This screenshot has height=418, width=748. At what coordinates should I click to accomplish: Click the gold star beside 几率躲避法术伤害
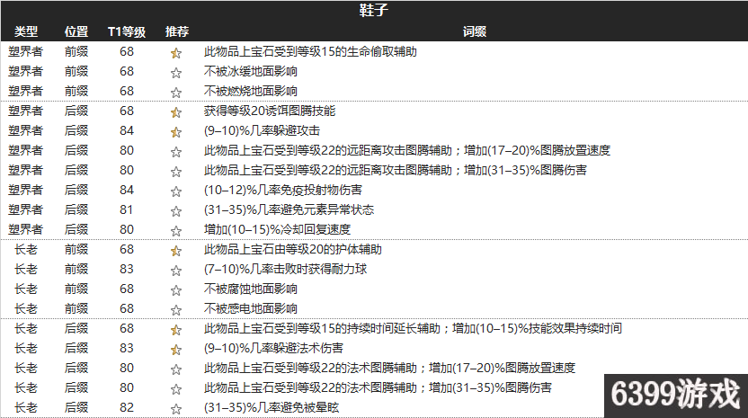click(x=176, y=350)
